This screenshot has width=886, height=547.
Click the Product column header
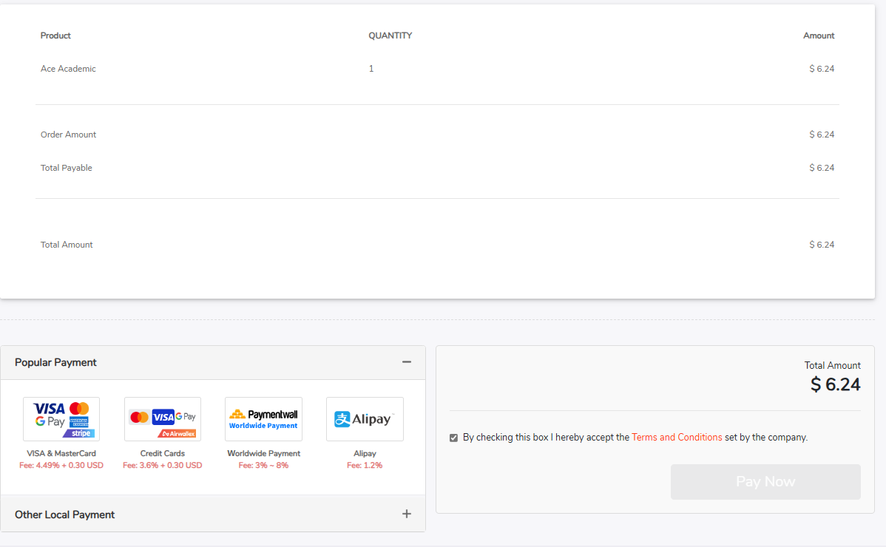[55, 35]
